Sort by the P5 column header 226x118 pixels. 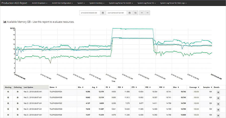pos(110,87)
